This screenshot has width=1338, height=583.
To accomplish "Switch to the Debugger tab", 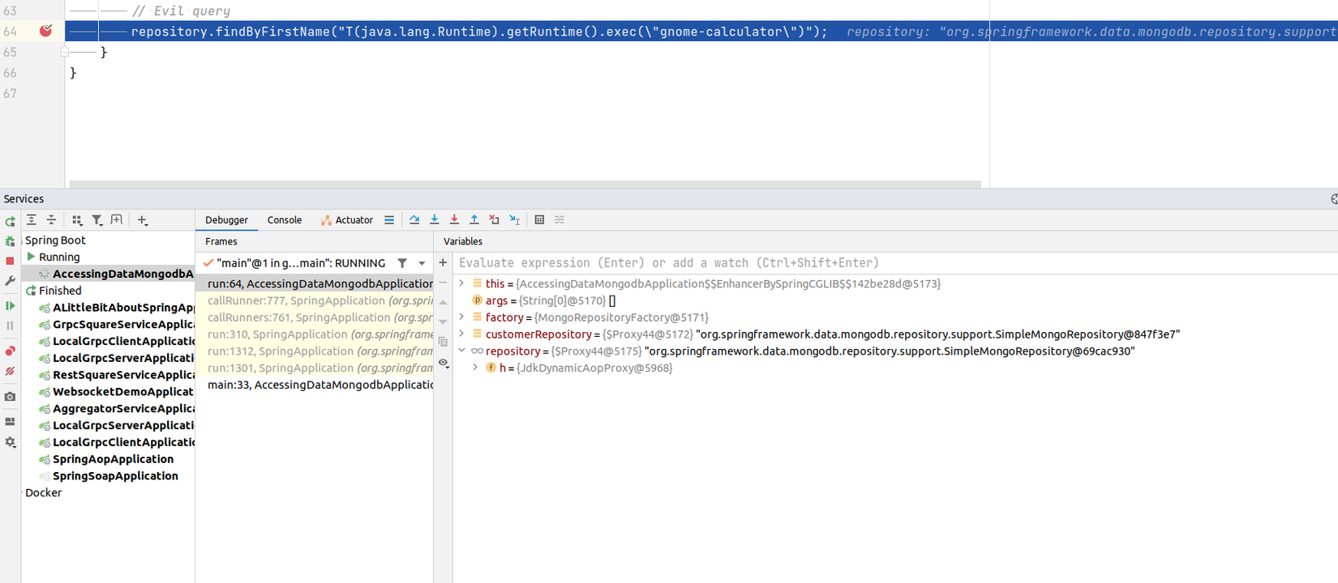I will point(226,220).
